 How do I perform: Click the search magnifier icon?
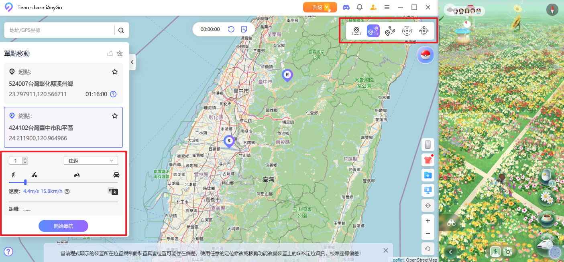pyautogui.click(x=121, y=30)
